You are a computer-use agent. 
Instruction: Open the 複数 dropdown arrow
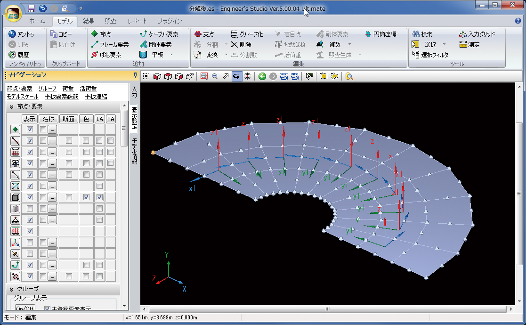[349, 44]
